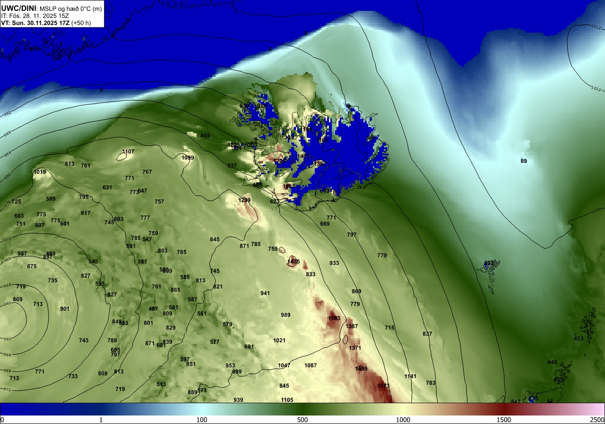This screenshot has height=424, width=605.
Task: Click the 500 tick on the color scale
Action: pos(302,420)
